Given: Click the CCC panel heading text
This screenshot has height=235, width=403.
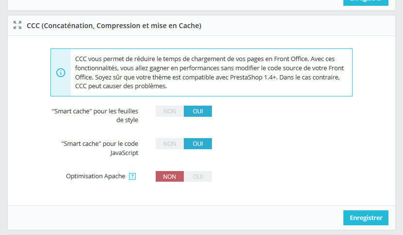Looking at the screenshot, I should coord(114,26).
